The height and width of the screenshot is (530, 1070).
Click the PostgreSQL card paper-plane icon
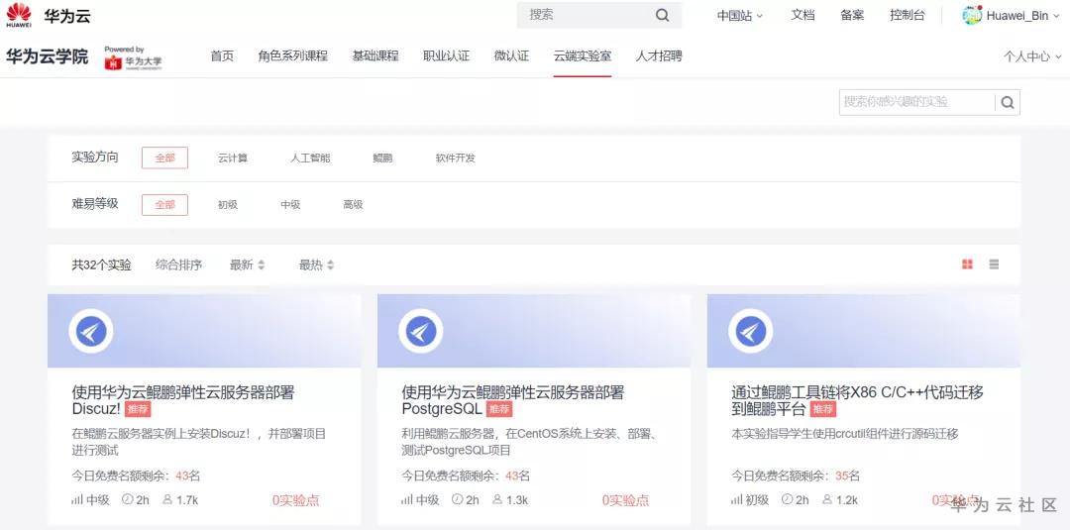(x=420, y=332)
